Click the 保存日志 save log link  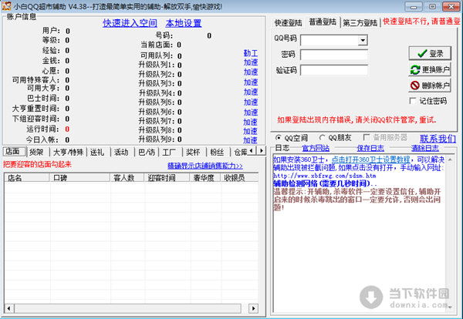click(370, 148)
